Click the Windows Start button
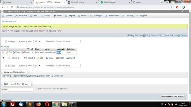The width and height of the screenshot is (191, 107). click(x=4, y=104)
